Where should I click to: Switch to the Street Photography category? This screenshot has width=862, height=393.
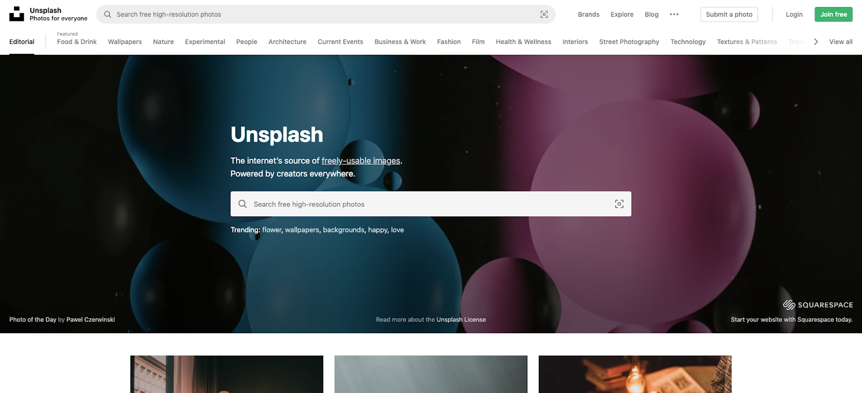click(629, 41)
